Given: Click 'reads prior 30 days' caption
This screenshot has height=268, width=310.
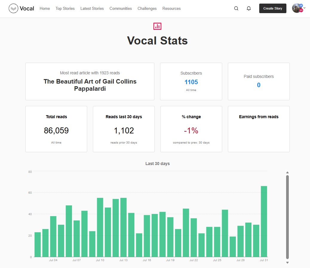Looking at the screenshot, I should pyautogui.click(x=124, y=142).
